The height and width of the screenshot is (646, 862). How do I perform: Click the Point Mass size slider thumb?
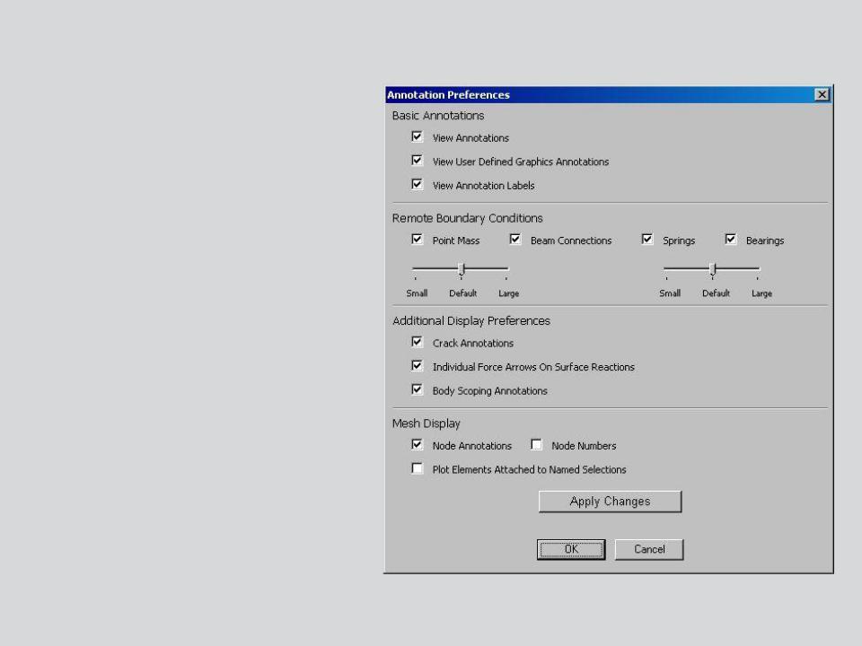point(462,269)
